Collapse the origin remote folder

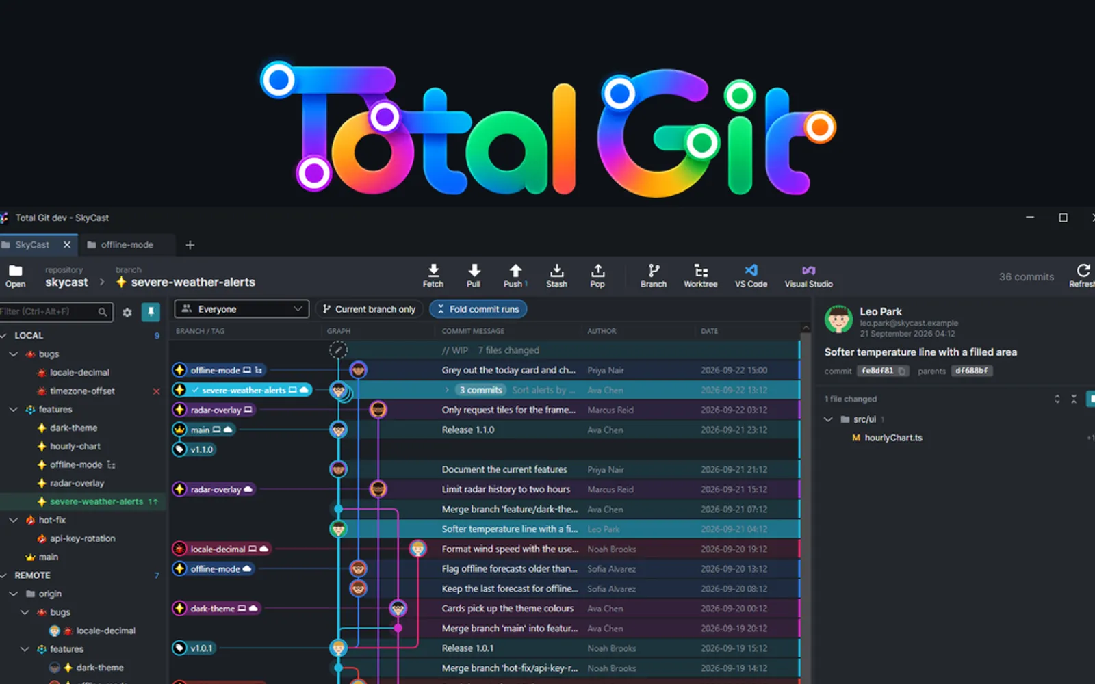(x=13, y=594)
